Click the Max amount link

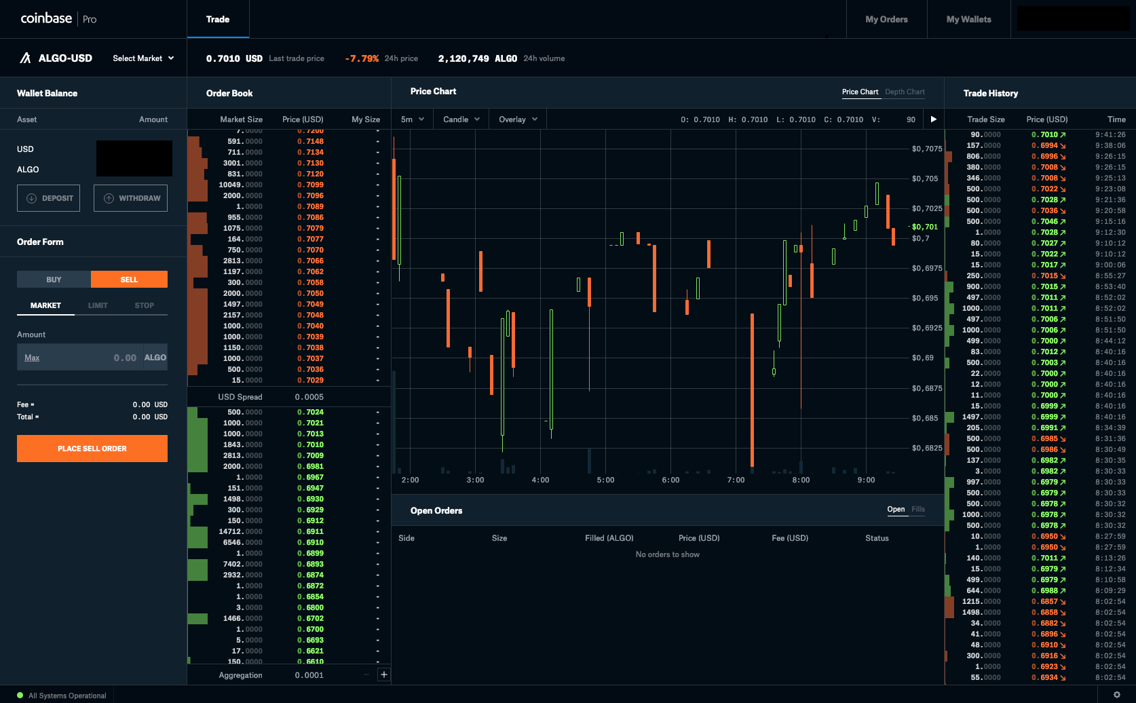[x=32, y=358]
